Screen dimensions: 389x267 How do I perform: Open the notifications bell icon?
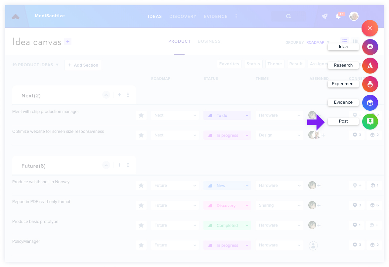pos(338,16)
